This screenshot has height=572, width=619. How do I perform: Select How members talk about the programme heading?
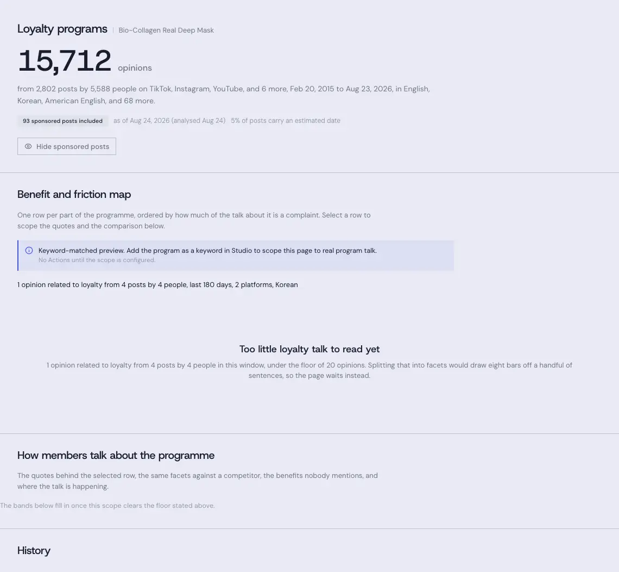(x=116, y=456)
